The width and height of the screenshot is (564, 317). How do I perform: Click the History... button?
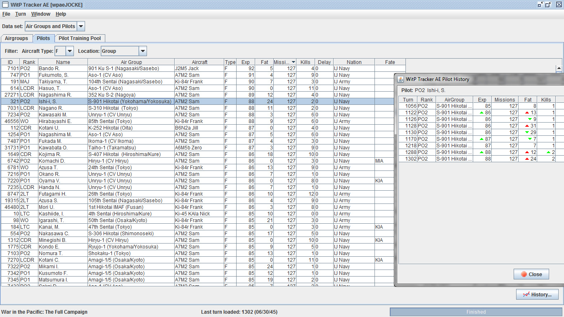pyautogui.click(x=537, y=294)
